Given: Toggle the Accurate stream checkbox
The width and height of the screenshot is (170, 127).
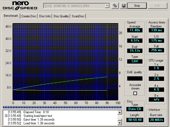Looking at the screenshot, I should click(x=135, y=93).
